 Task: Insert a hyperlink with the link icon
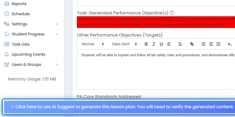[x=192, y=44]
